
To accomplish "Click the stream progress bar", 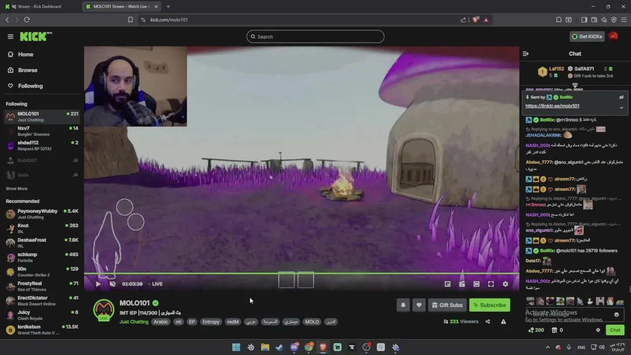I will (301, 273).
